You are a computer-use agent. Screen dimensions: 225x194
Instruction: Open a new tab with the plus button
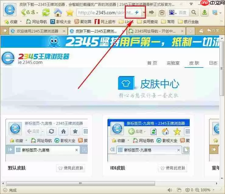coord(191,31)
